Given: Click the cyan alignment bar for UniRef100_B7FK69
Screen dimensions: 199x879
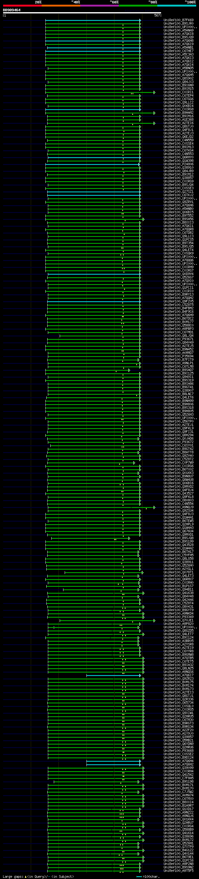Looking at the screenshot, I should coord(93,21).
